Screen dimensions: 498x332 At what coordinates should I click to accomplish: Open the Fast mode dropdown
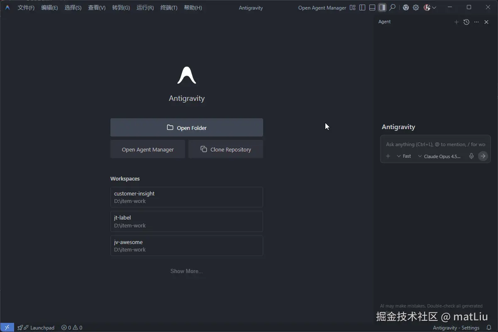(x=404, y=156)
